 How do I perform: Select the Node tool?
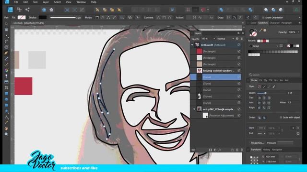(x=6, y=35)
